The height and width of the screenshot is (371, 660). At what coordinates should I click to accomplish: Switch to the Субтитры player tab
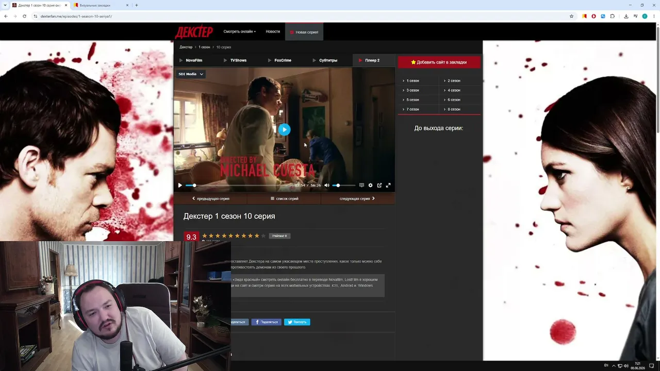(329, 60)
